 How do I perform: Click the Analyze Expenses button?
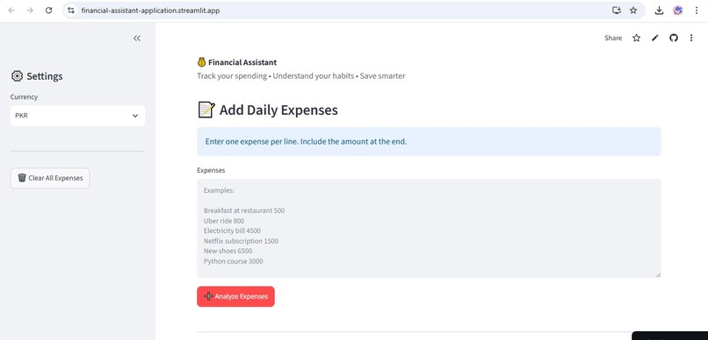point(235,296)
